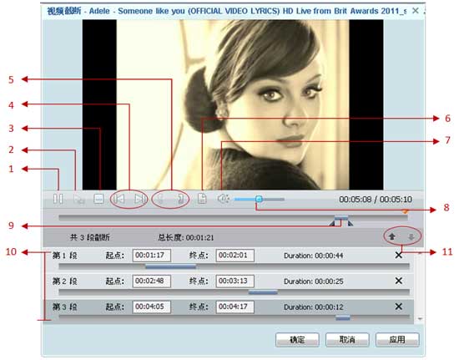This screenshot has height=360, width=459.
Task: Click the 00:03:13 end time field
Action: pos(235,281)
